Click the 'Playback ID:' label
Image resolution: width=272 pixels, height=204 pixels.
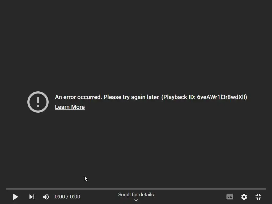[179, 97]
